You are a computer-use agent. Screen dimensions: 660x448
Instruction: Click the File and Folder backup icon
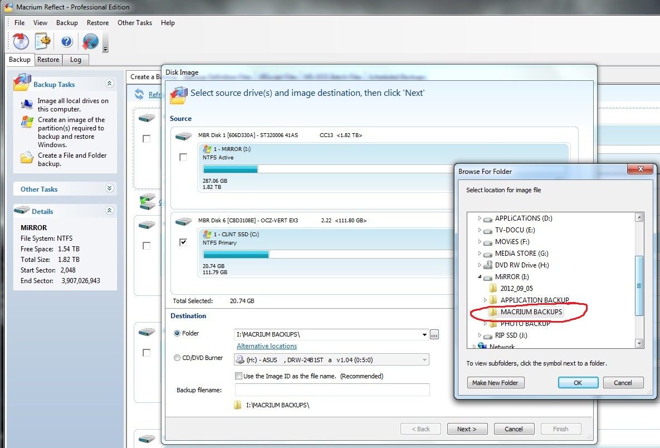click(x=27, y=158)
